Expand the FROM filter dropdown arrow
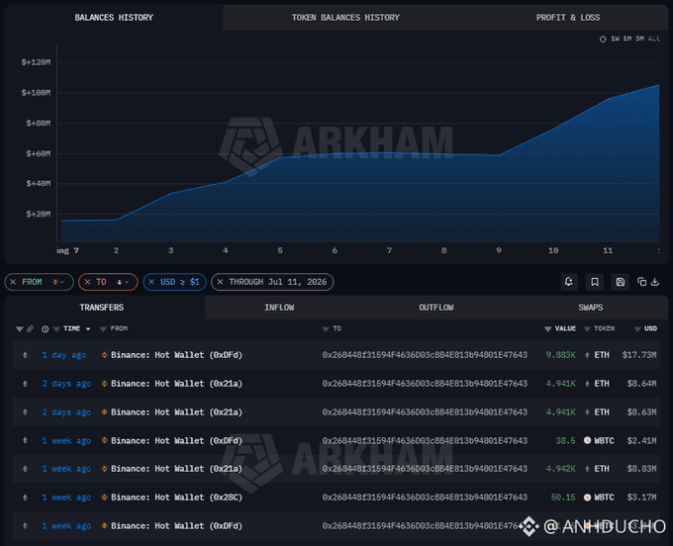The height and width of the screenshot is (546, 673). [x=62, y=282]
